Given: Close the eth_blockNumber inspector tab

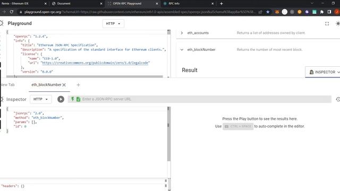Looking at the screenshot, I should pyautogui.click(x=64, y=85).
